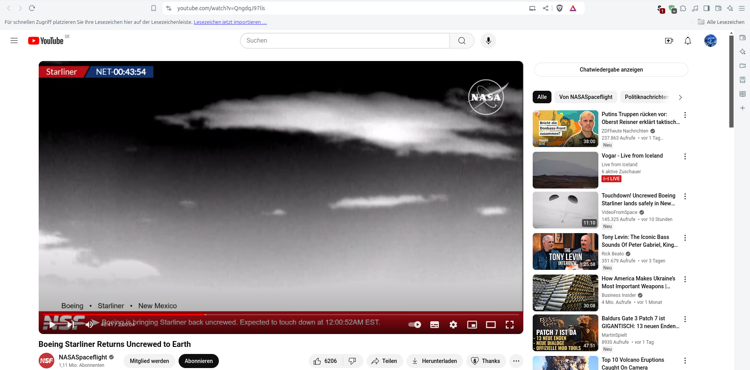Focus the Suchen search field

[x=345, y=41]
